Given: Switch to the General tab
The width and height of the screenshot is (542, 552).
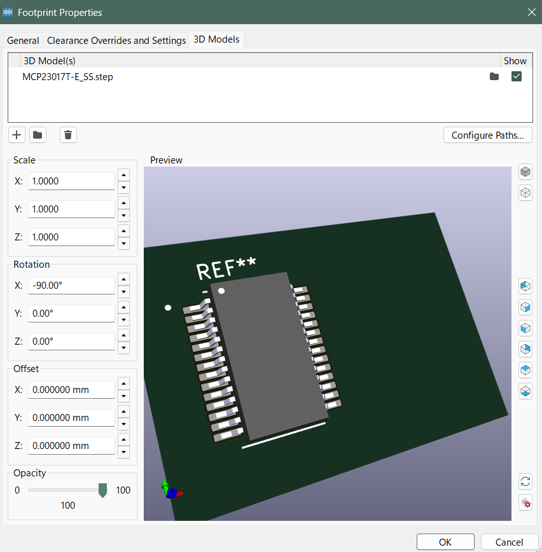Looking at the screenshot, I should 23,40.
